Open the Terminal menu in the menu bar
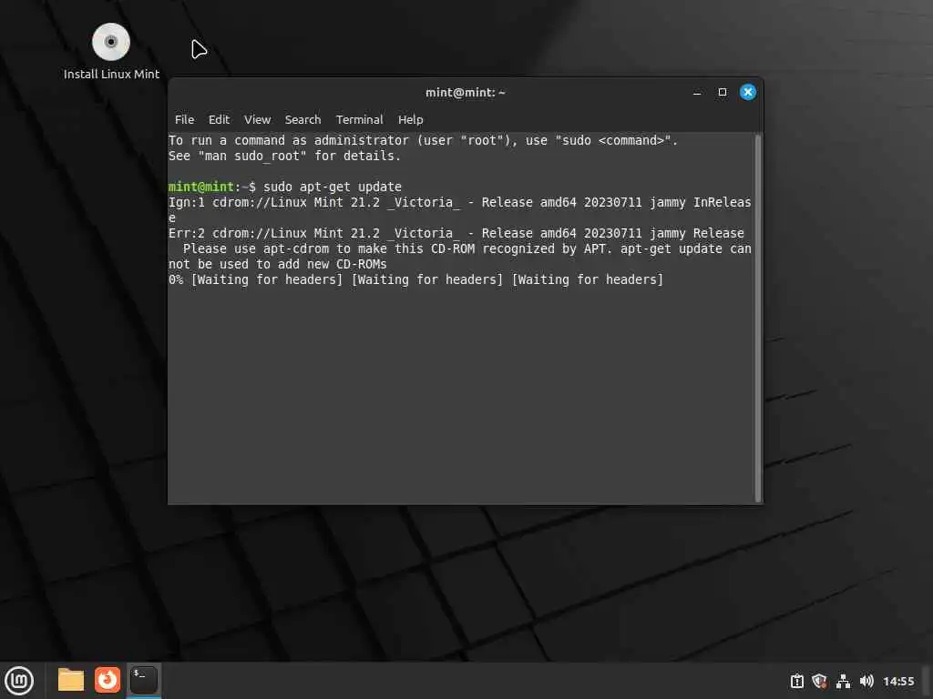 coord(359,119)
